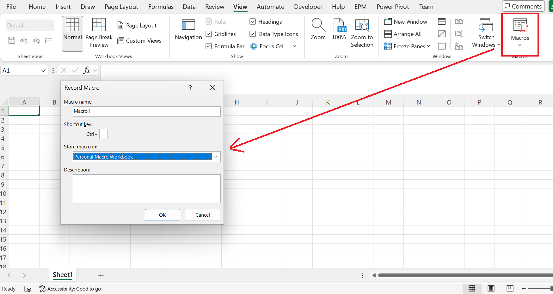Open Store macro in dropdown

click(x=216, y=157)
